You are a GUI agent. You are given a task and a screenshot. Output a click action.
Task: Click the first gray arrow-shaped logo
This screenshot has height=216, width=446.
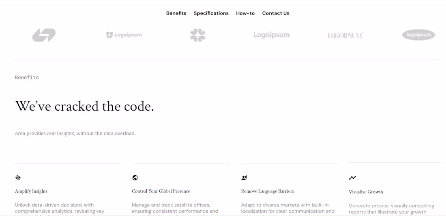(x=44, y=35)
